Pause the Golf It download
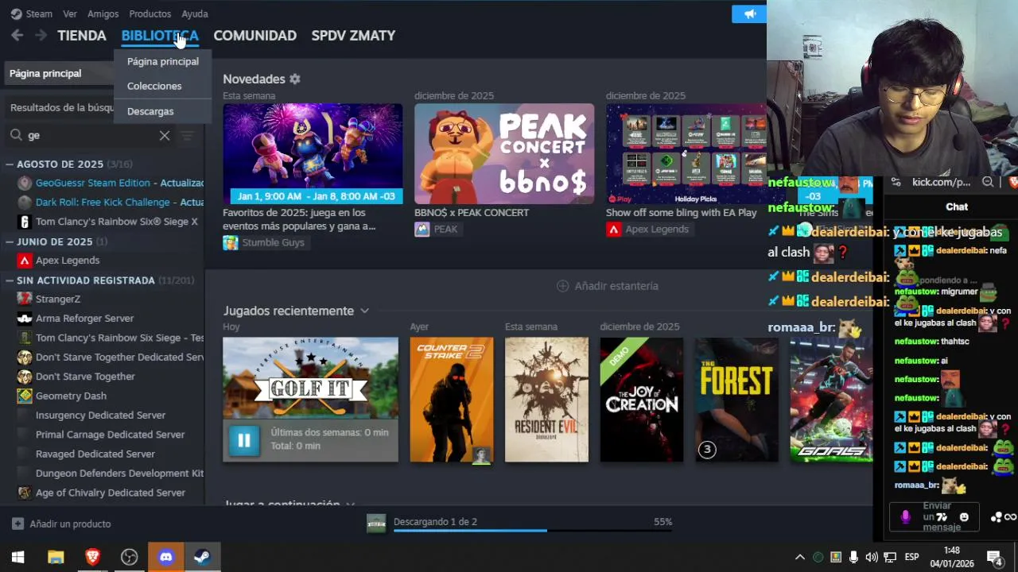This screenshot has height=572, width=1018. tap(244, 440)
